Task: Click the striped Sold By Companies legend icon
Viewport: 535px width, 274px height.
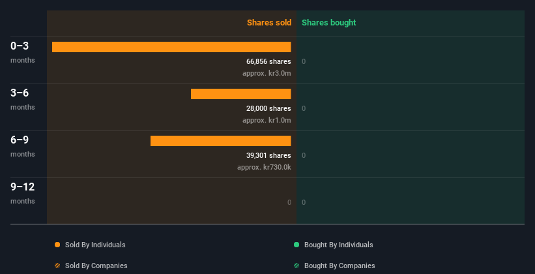Action: click(x=57, y=266)
